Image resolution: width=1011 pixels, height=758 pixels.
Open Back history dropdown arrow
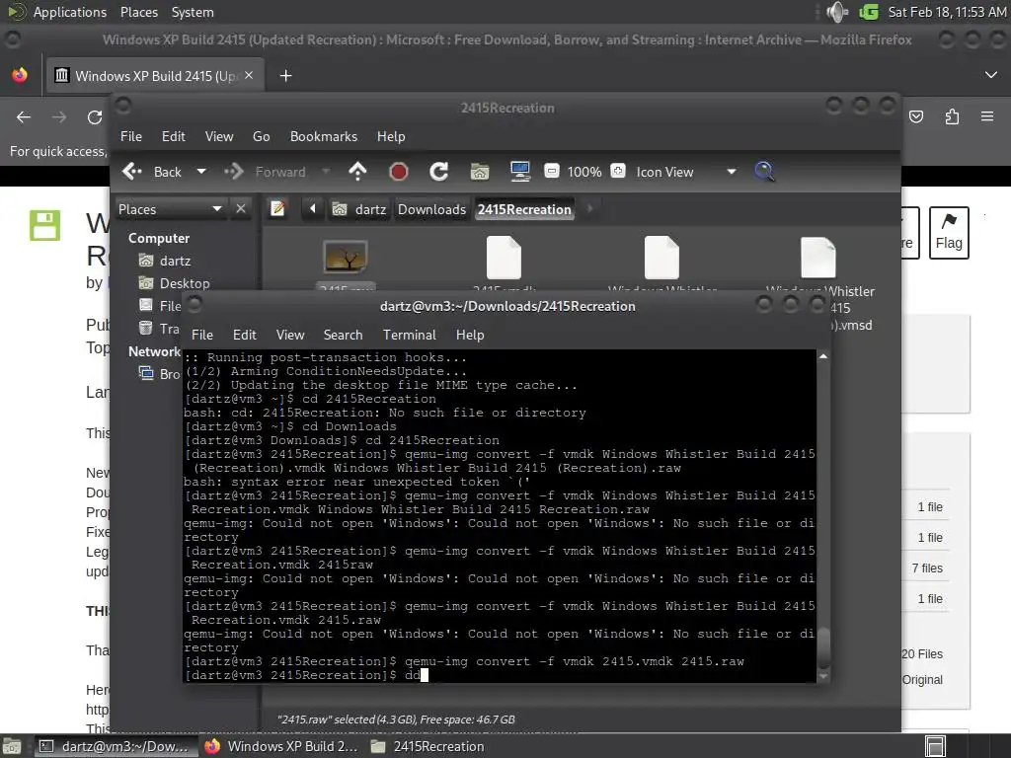pyautogui.click(x=201, y=172)
